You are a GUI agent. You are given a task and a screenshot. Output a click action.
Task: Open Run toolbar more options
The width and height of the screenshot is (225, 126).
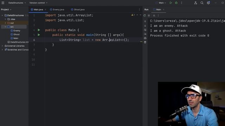pos(158,15)
